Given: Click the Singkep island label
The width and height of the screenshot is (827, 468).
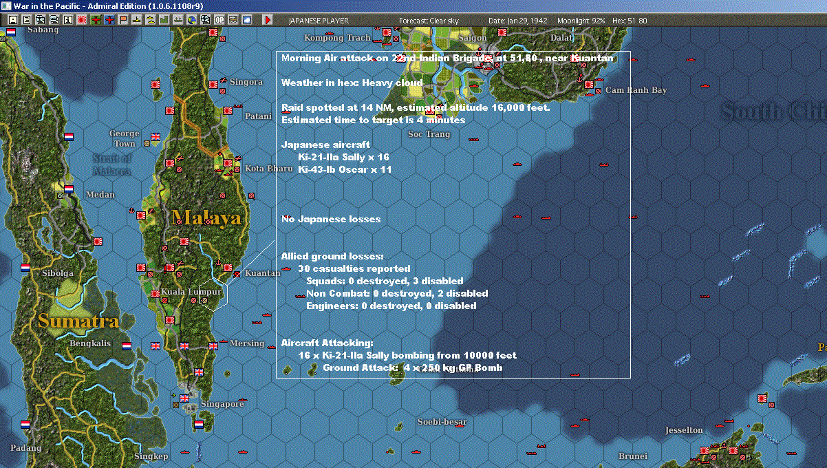Looking at the screenshot, I should [151, 456].
